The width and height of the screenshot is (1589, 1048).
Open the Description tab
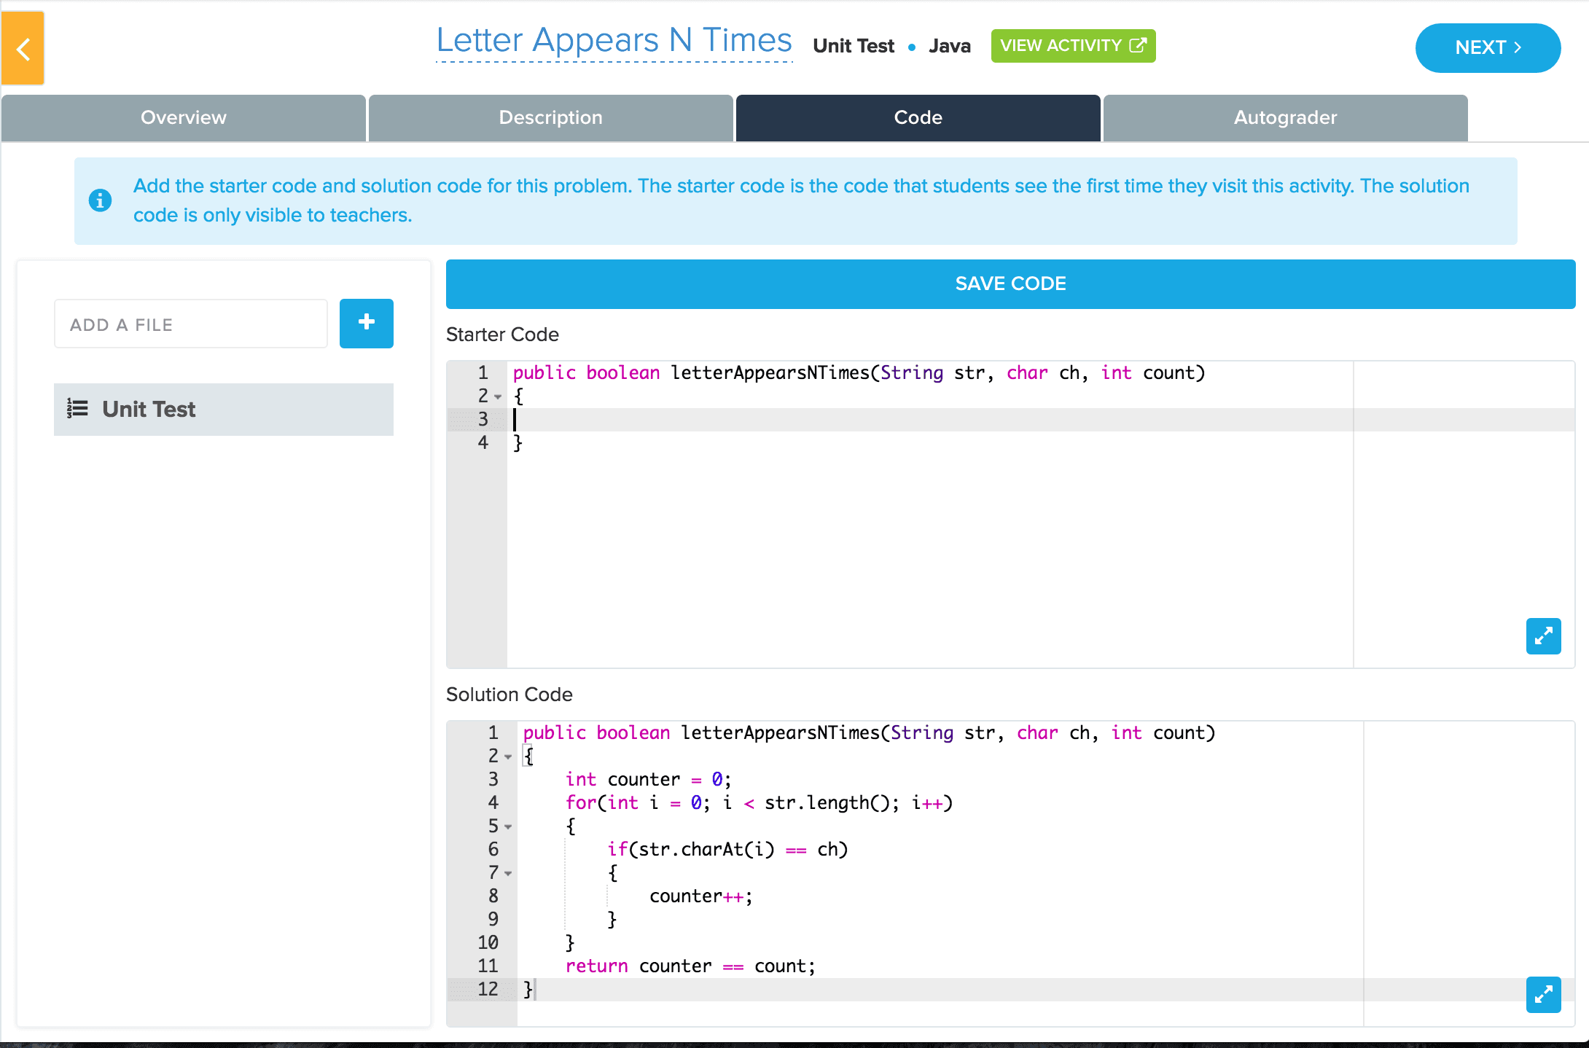coord(551,118)
